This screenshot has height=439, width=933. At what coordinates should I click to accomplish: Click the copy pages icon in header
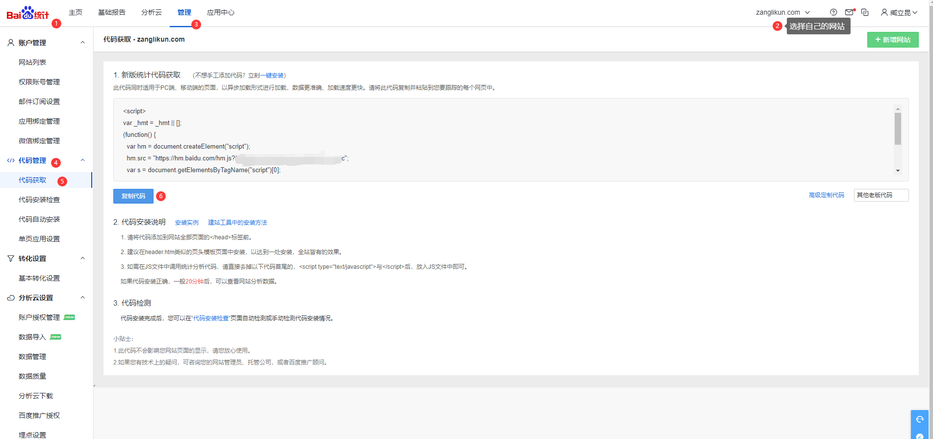coord(865,12)
